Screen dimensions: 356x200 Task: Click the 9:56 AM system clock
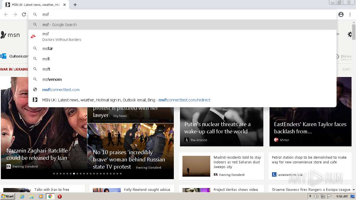coord(342,196)
